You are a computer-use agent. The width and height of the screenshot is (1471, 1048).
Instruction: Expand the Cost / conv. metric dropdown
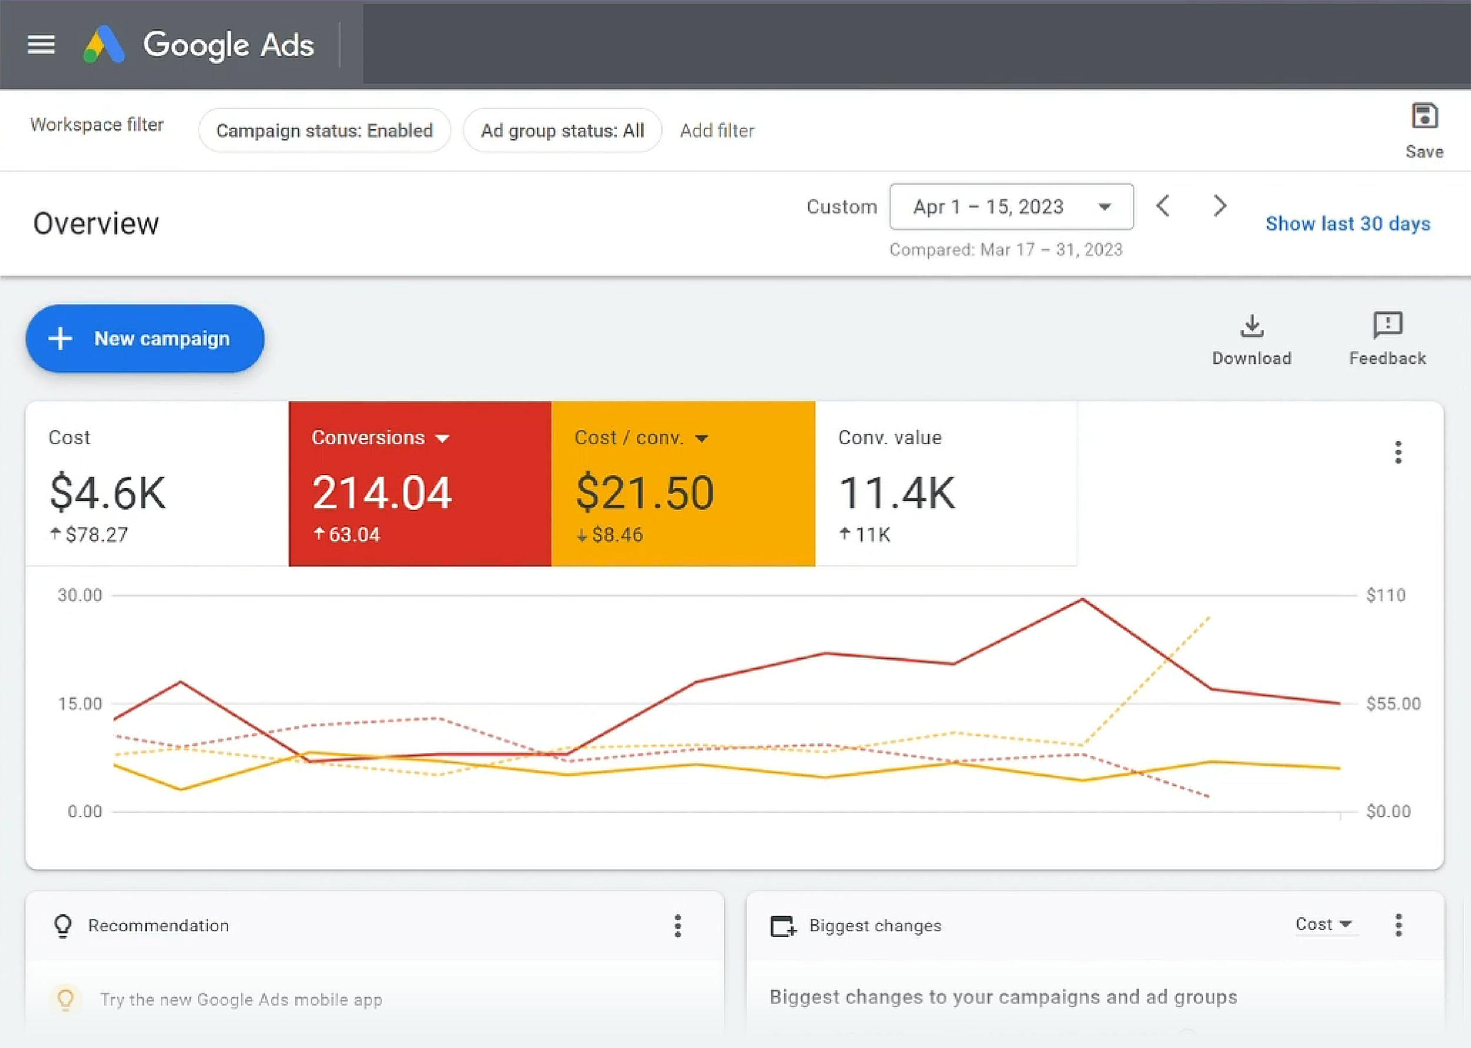point(701,438)
